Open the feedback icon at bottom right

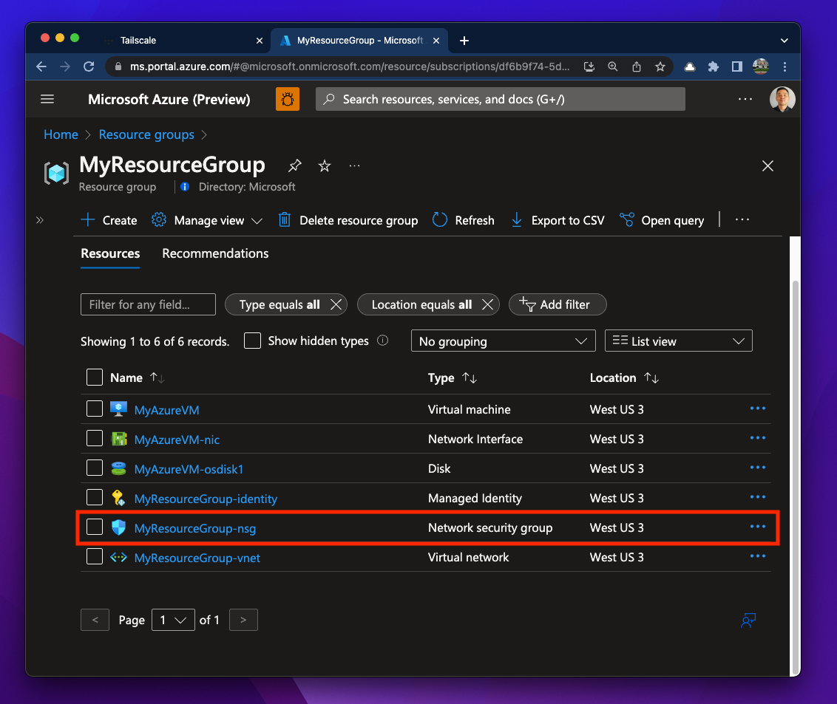click(x=748, y=621)
